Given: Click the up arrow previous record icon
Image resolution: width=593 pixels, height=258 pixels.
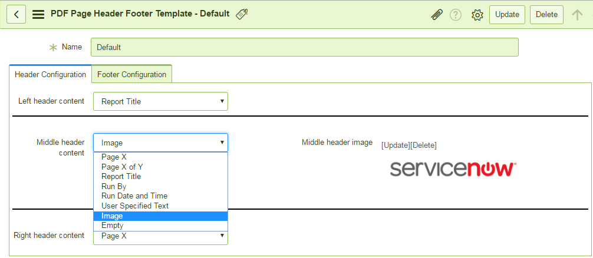Looking at the screenshot, I should (x=577, y=15).
